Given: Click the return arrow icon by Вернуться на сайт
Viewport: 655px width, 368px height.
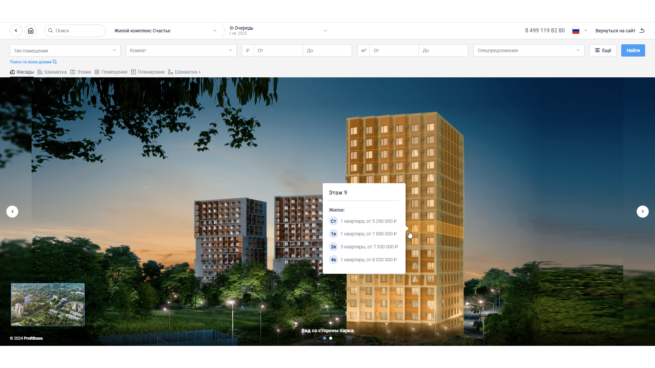Looking at the screenshot, I should [x=642, y=31].
